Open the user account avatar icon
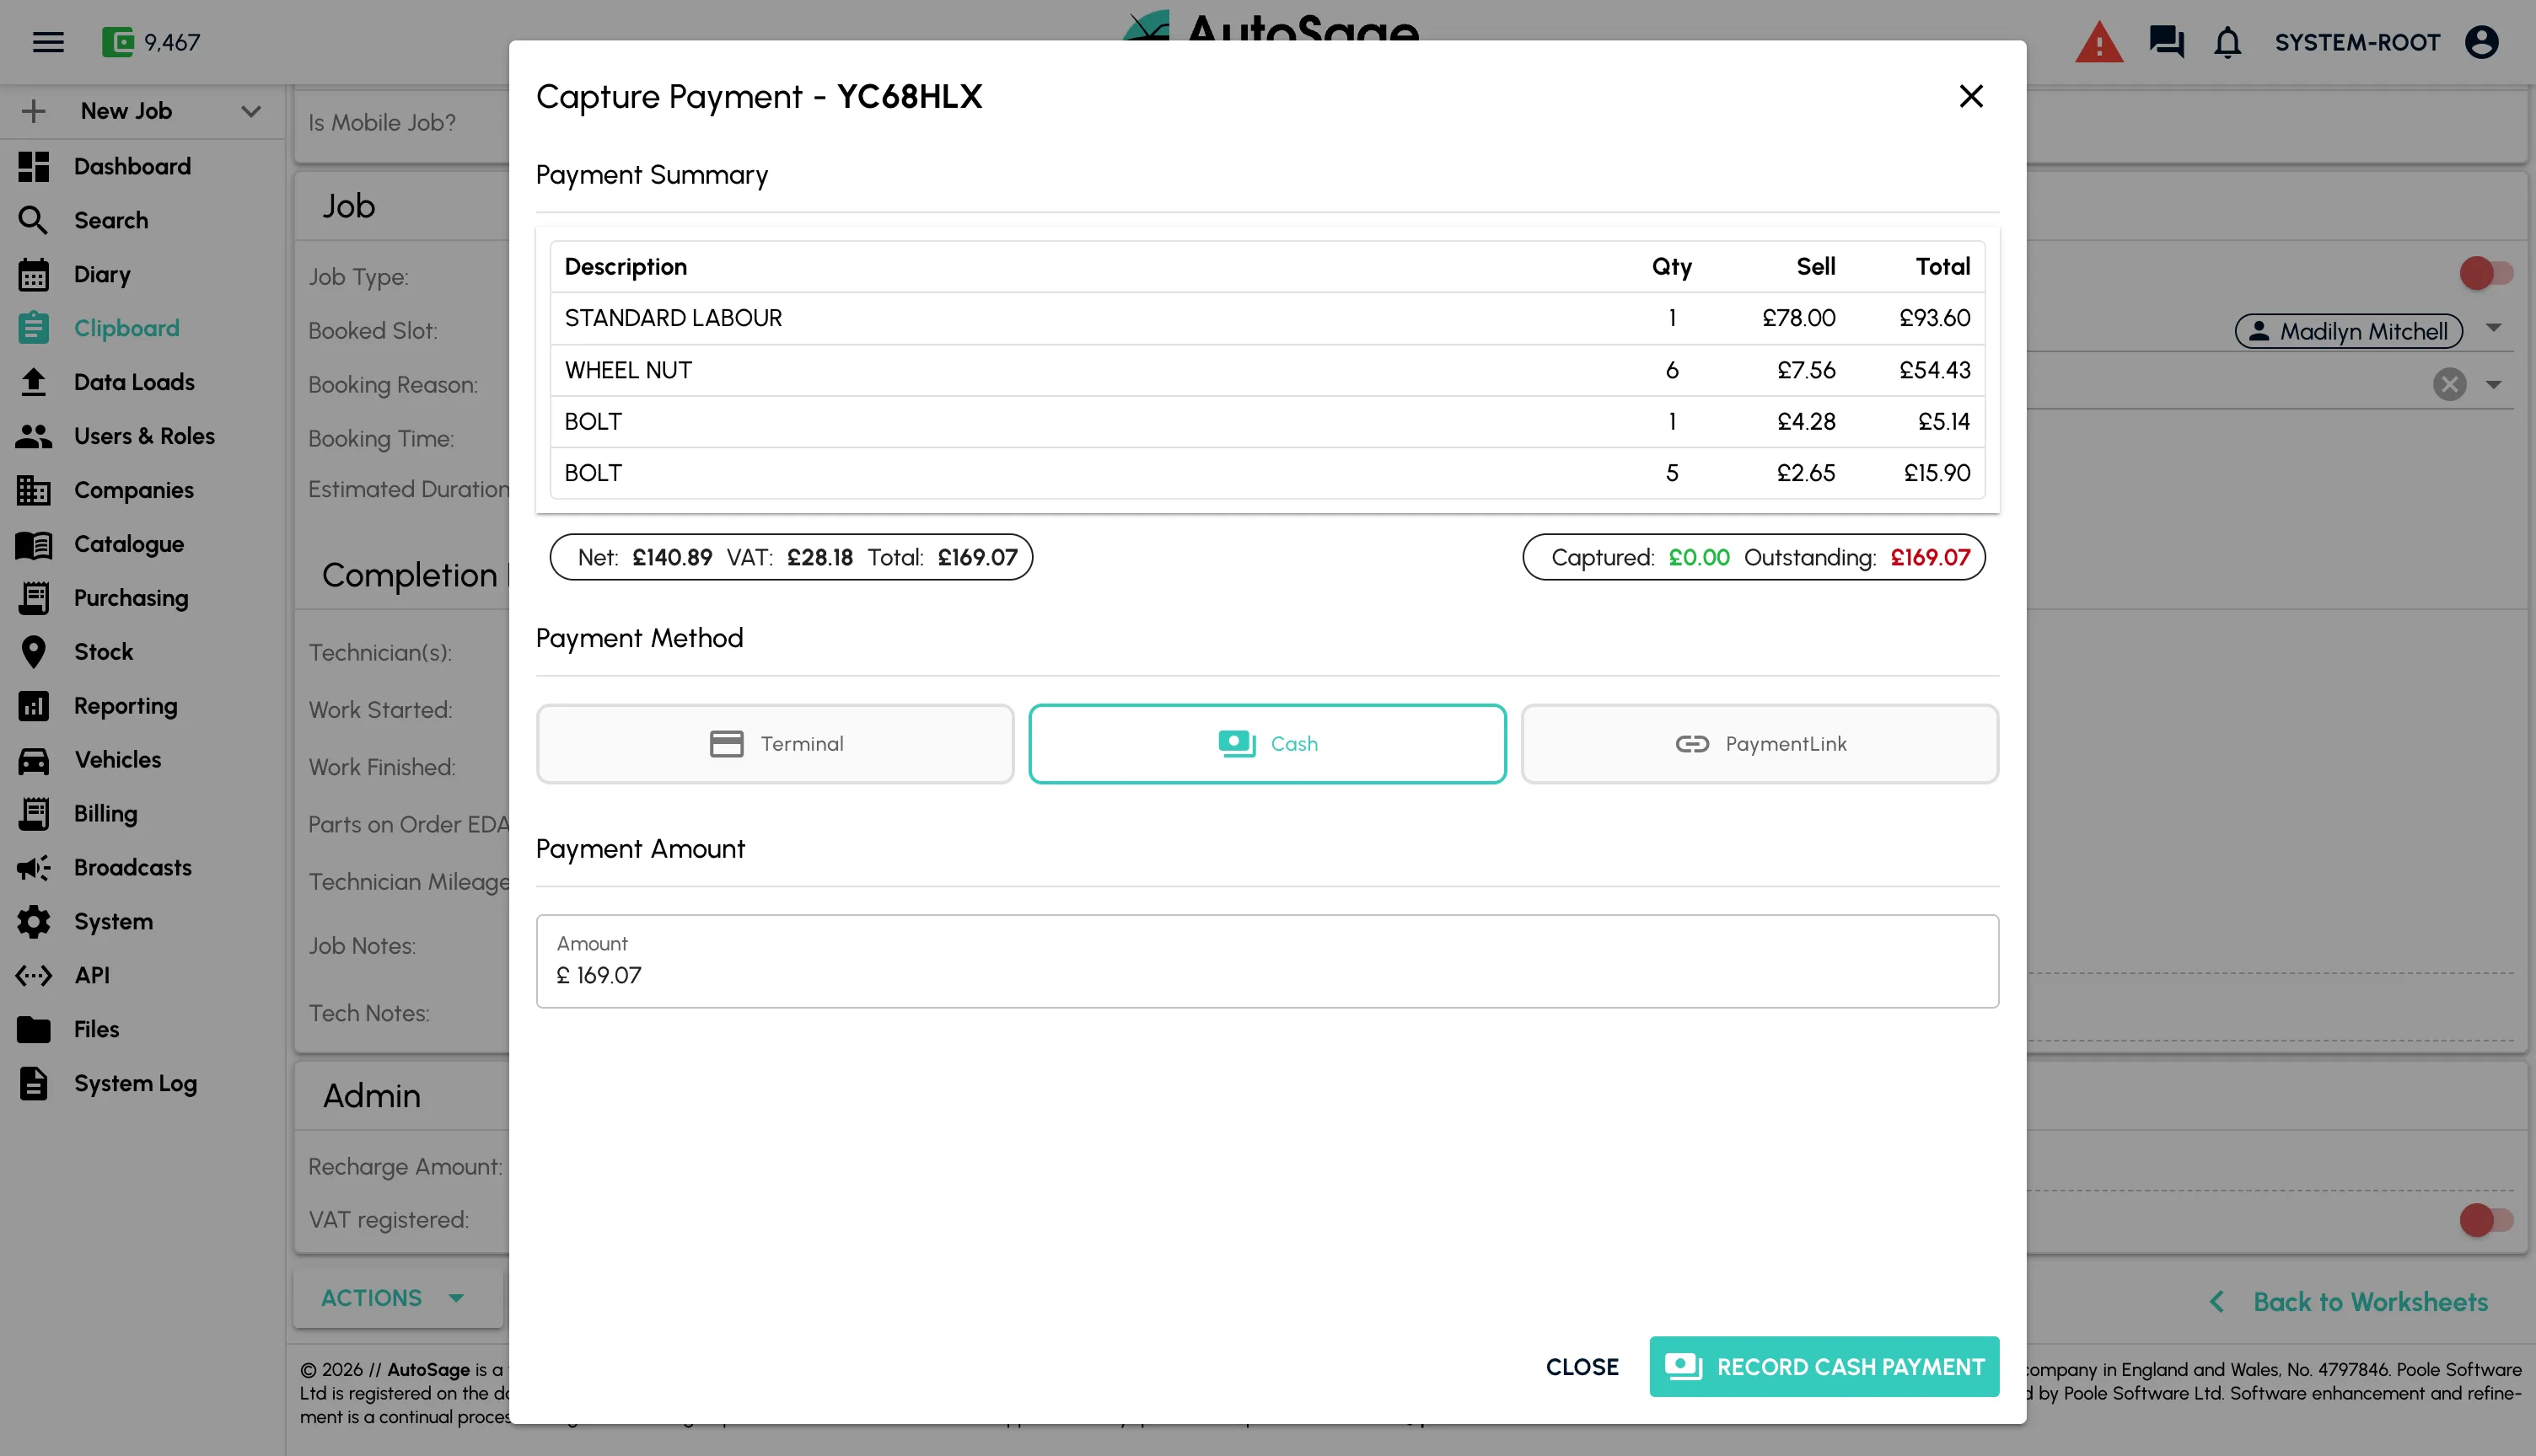The width and height of the screenshot is (2536, 1456). pyautogui.click(x=2482, y=42)
